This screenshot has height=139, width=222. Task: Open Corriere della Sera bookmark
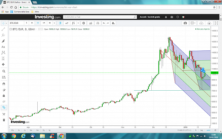tap(20, 12)
